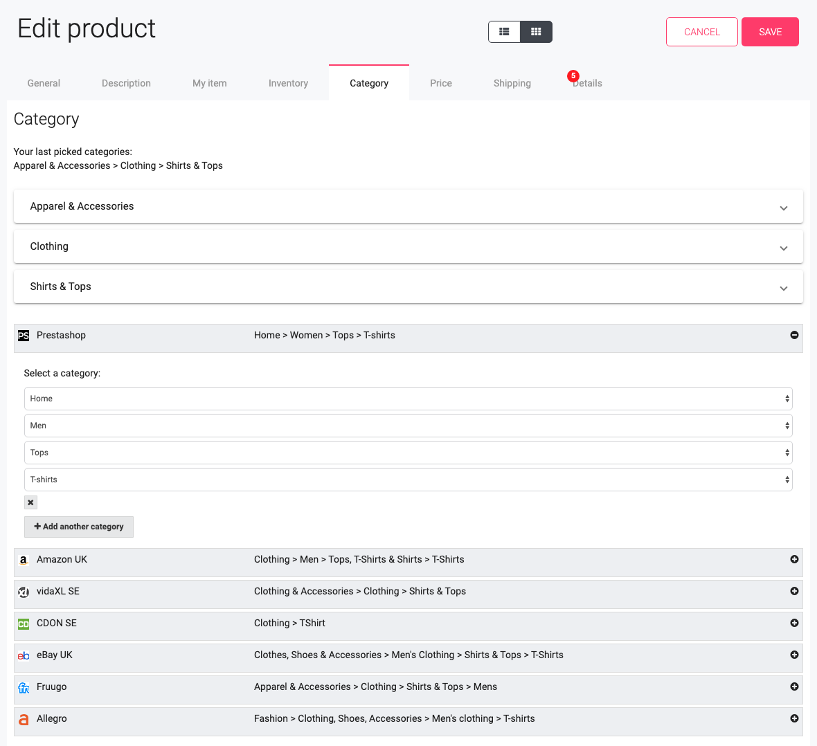Viewport: 817px width, 746px height.
Task: Click the Fruugo logo icon
Action: (24, 688)
